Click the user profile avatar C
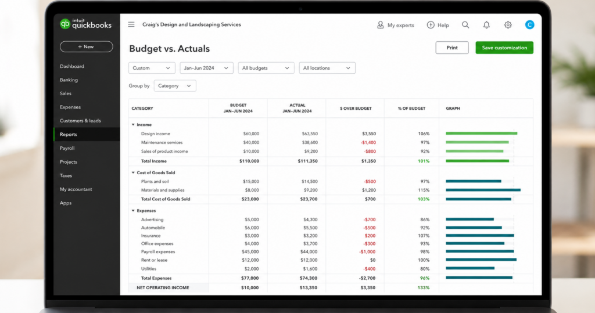The height and width of the screenshot is (313, 595). [530, 24]
